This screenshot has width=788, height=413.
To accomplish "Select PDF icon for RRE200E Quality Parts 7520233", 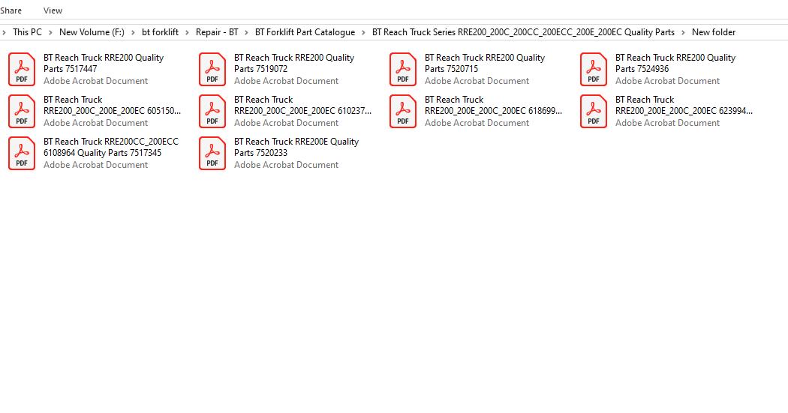I will click(212, 153).
